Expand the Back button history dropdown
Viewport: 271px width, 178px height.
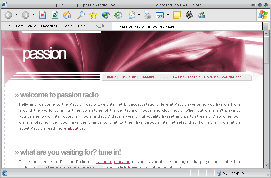point(16,15)
